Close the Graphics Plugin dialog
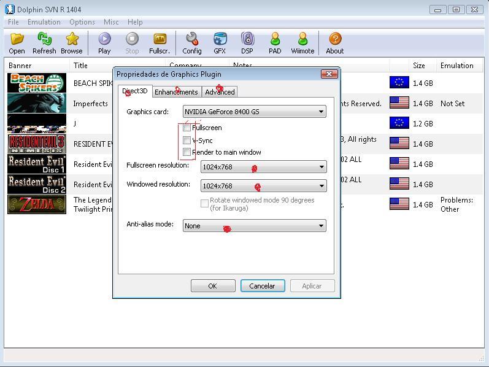489x367 pixels. point(329,74)
